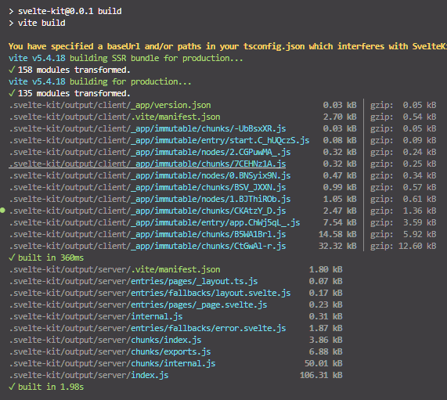447x400 pixels.
Task: Click 'built in 360ms' message
Action: tap(46, 258)
